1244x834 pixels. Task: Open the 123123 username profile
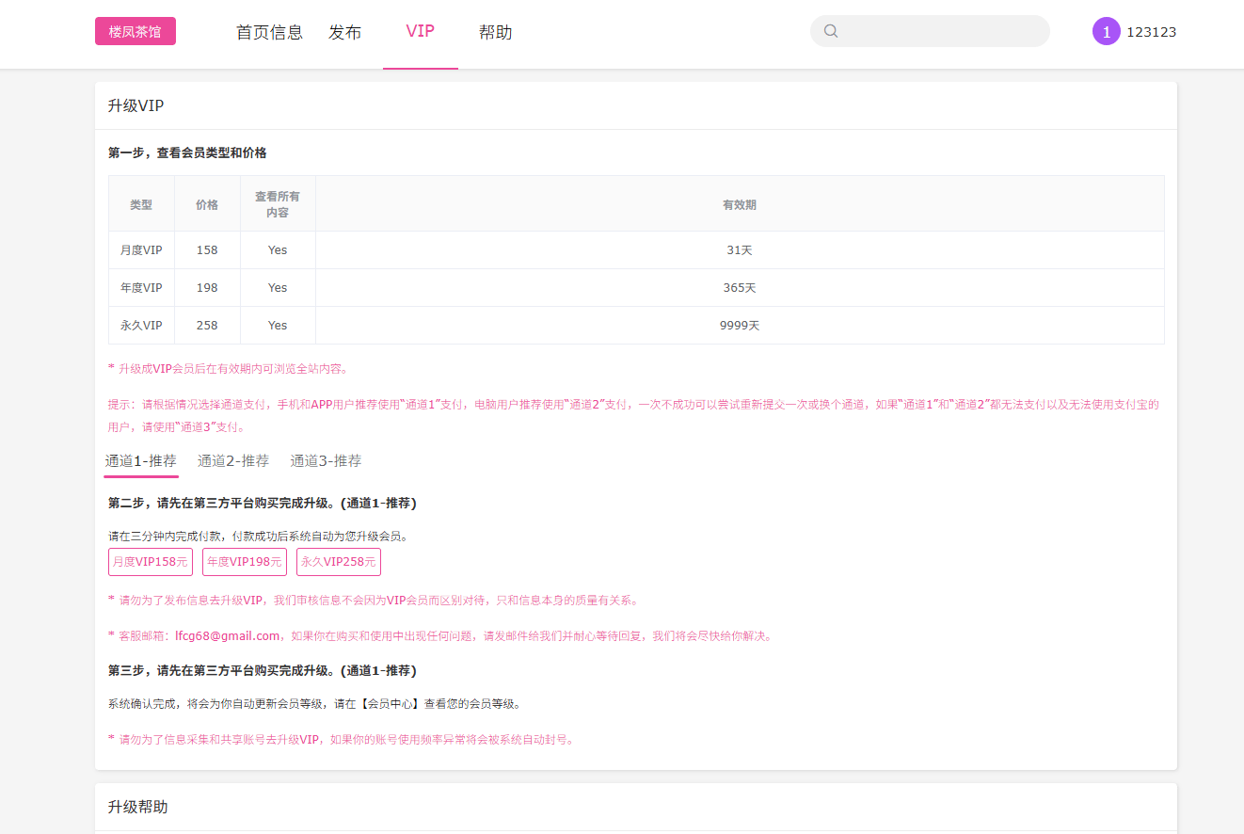(x=1151, y=32)
